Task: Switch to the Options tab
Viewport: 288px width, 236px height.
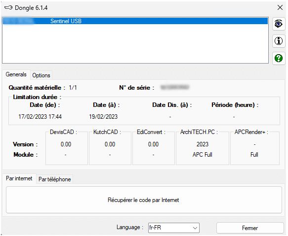Action: (41, 75)
